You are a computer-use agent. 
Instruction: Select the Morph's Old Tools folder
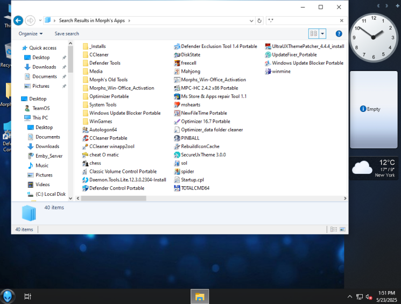pyautogui.click(x=105, y=80)
